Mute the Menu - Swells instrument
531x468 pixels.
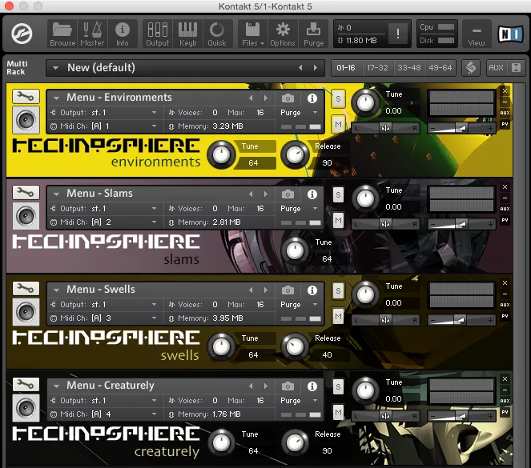point(338,317)
